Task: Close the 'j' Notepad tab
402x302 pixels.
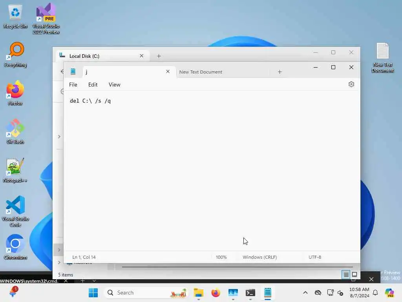Action: (168, 72)
